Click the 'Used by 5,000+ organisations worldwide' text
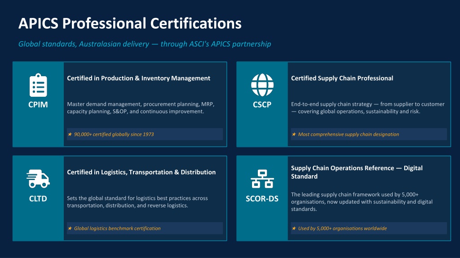This screenshot has width=460, height=258. (342, 228)
